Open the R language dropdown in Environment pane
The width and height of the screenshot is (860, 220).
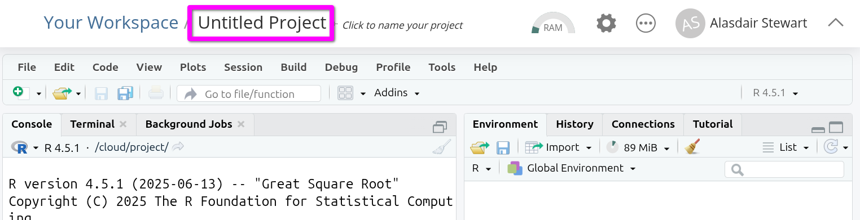482,168
